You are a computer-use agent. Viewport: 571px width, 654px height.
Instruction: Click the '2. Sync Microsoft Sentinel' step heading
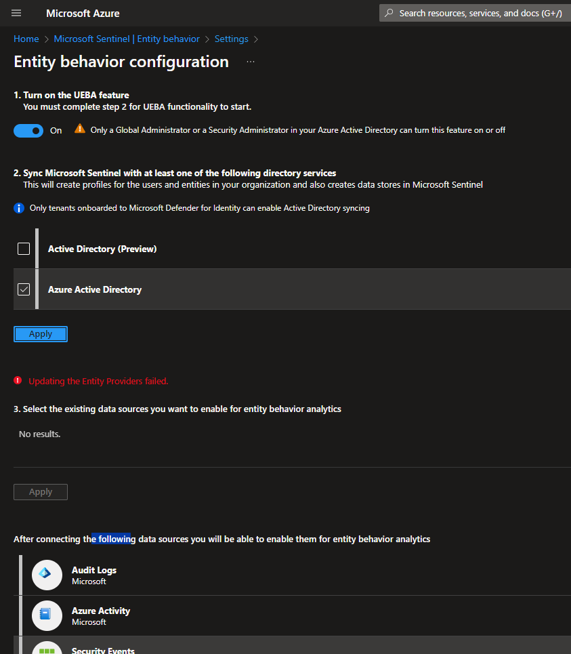(175, 173)
